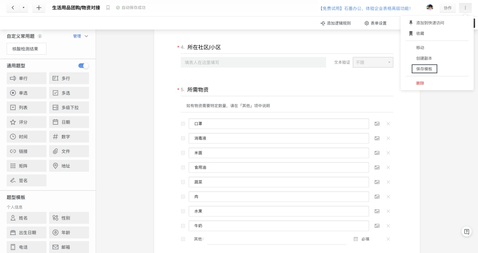
Task: Add a 多级下拉 question type
Action: coord(69,107)
